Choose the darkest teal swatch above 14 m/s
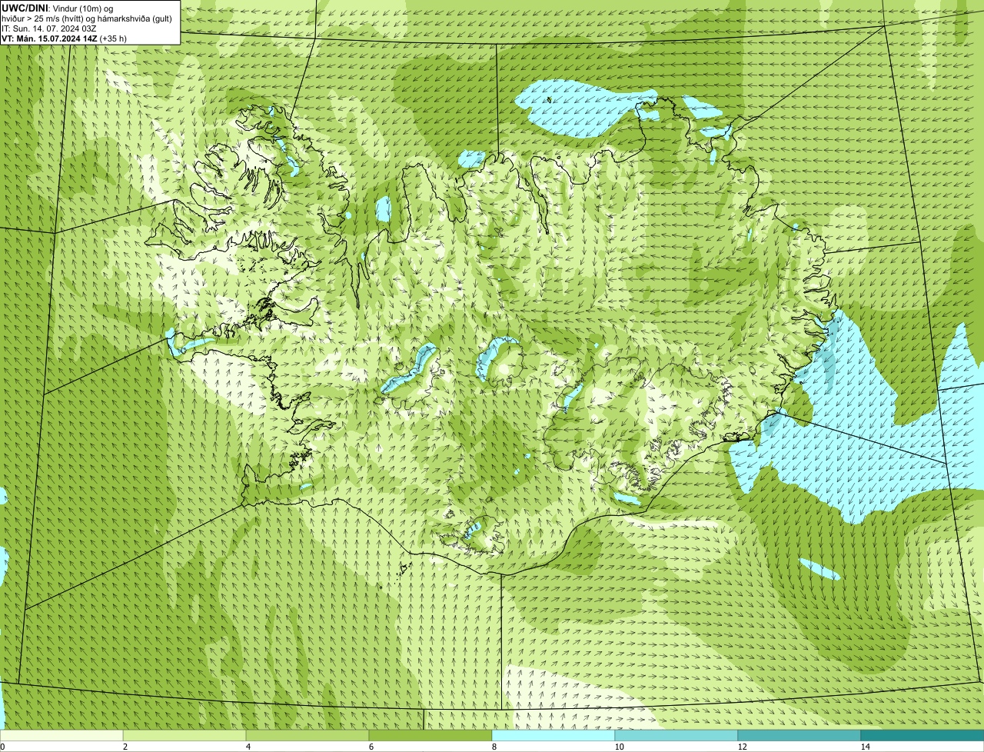Image resolution: width=984 pixels, height=752 pixels. [922, 735]
